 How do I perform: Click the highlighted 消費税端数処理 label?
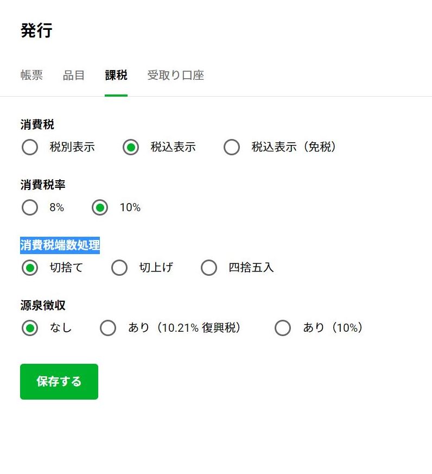pos(60,245)
